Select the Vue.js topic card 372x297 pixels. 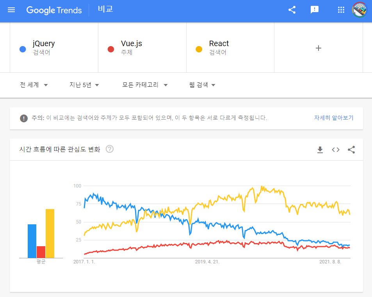coord(142,47)
